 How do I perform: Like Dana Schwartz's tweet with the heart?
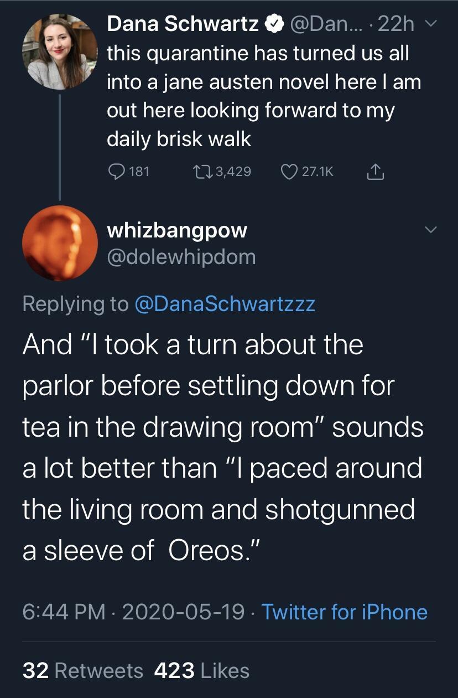(x=289, y=172)
